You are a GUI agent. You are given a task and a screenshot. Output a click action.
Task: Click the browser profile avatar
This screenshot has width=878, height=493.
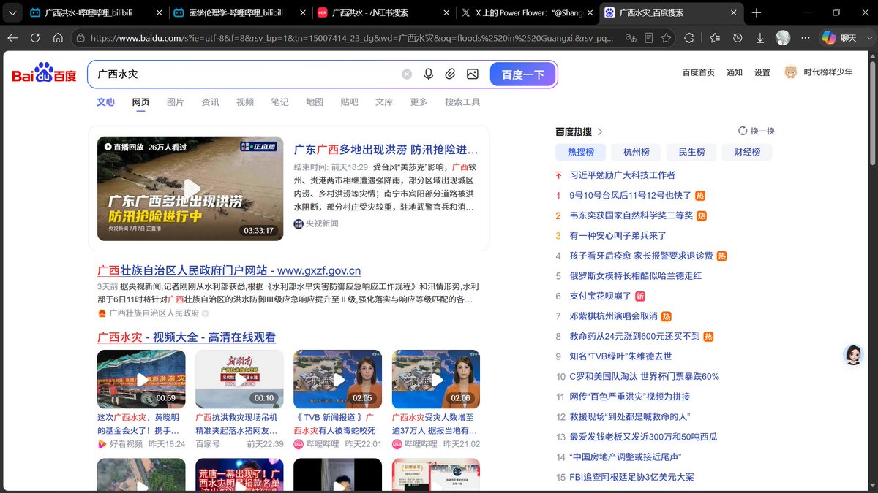pyautogui.click(x=783, y=38)
